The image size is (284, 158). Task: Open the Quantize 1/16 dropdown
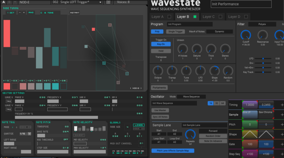(25, 134)
